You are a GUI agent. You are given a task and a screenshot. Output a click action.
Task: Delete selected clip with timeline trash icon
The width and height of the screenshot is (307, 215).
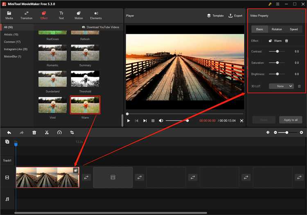[34, 132]
